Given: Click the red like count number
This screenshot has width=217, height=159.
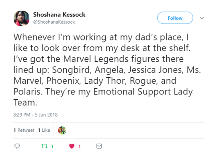Looking at the screenshot, I should point(80,147).
